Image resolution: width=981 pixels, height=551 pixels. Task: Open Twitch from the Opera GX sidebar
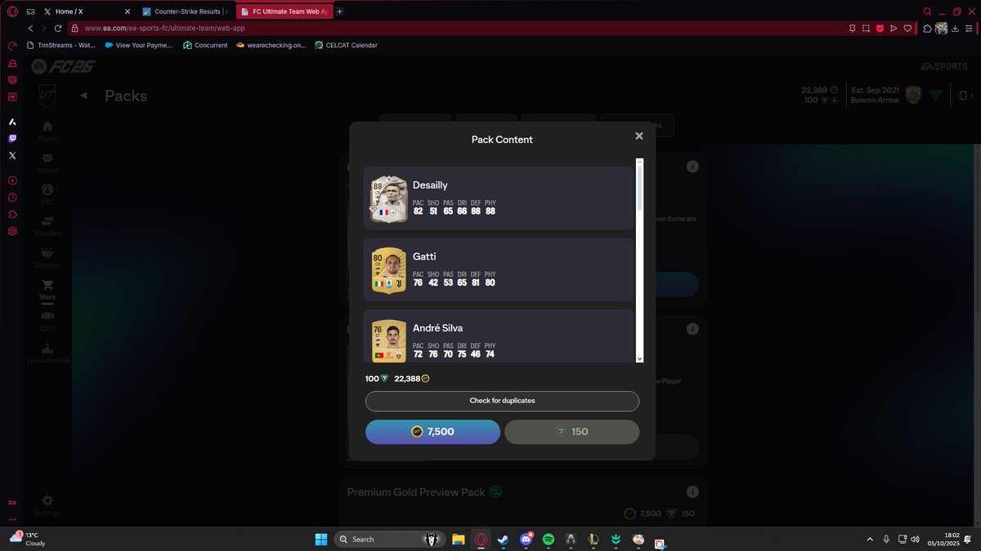click(11, 138)
